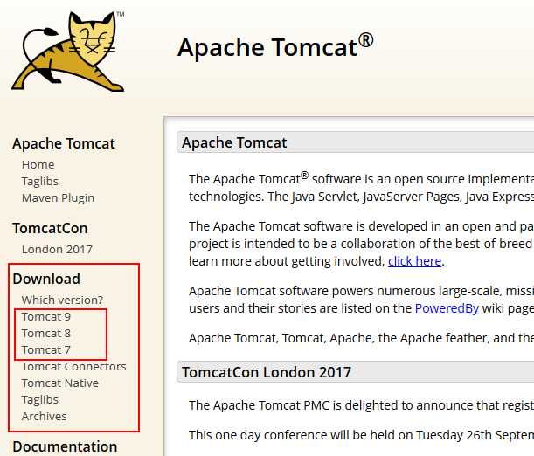Open the PoweredBy wiki link
The image size is (534, 456).
(447, 308)
